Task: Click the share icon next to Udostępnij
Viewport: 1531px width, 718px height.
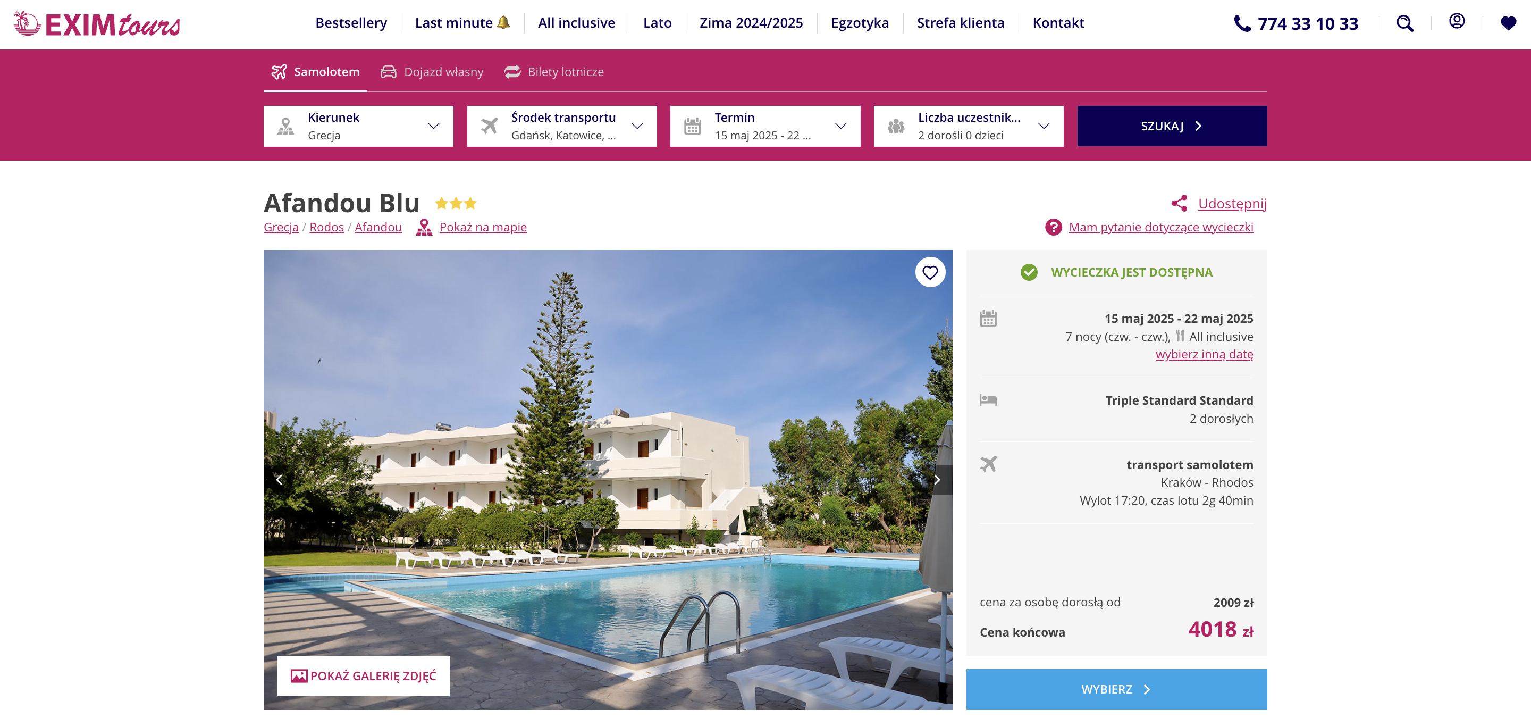Action: (1179, 203)
